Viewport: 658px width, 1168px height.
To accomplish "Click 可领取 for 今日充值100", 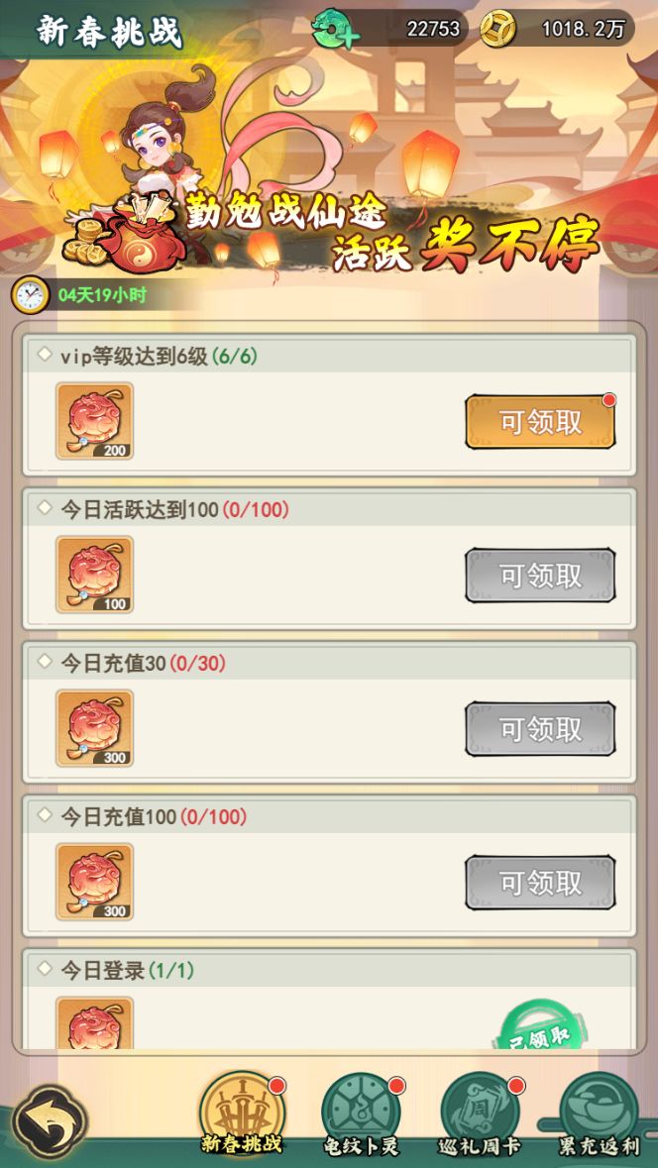I will tap(539, 882).
